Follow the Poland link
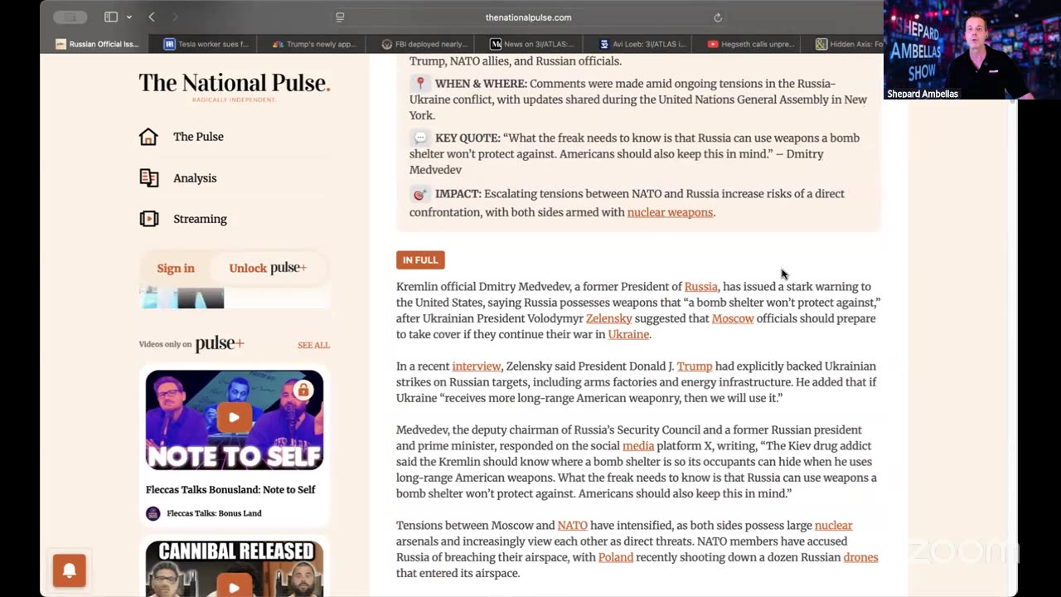1061x597 pixels. pos(616,557)
